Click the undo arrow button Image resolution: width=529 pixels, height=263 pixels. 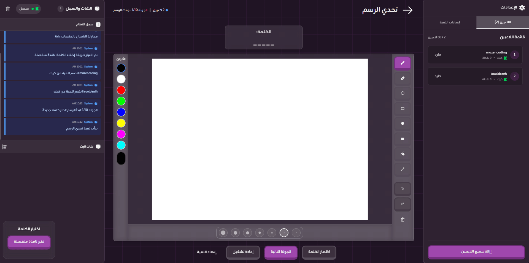point(403,189)
